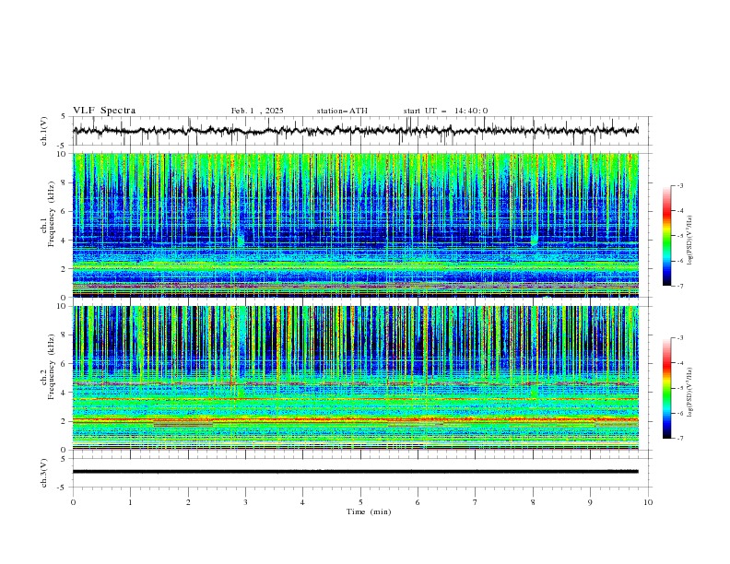
Task: Click the "5" tick on ch.1(V) axis
Action: click(64, 117)
